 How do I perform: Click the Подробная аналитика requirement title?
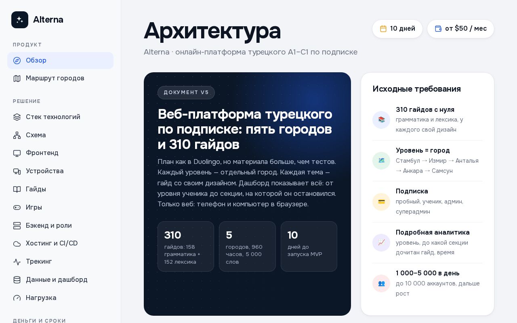433,233
